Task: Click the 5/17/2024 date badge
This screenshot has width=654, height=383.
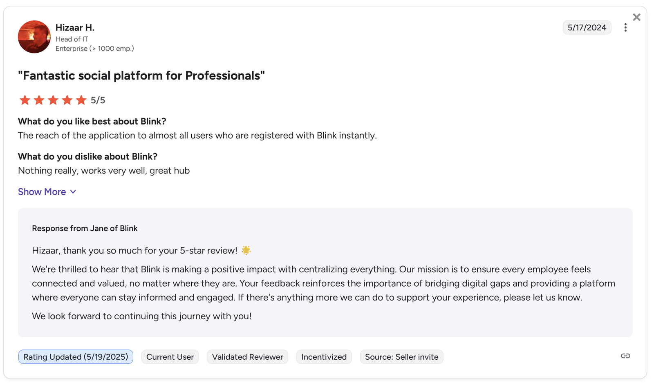Action: click(587, 27)
